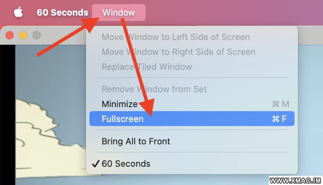The image size is (323, 185).
Task: Click the checkmark beside 60 Seconds
Action: click(96, 164)
